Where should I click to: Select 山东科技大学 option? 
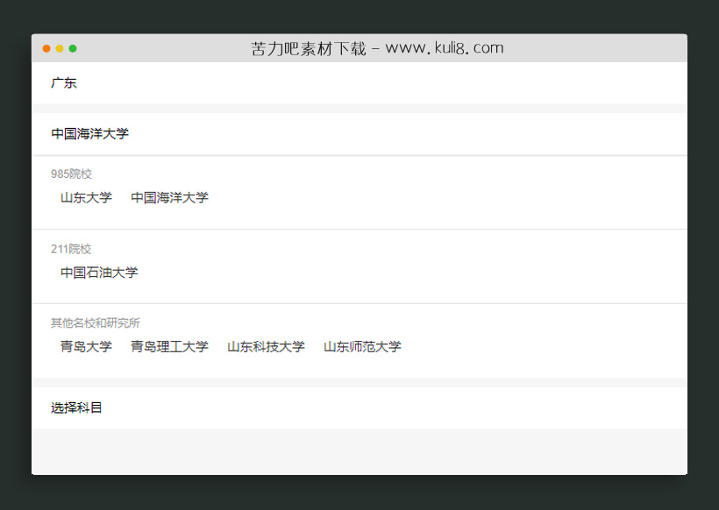tap(266, 347)
